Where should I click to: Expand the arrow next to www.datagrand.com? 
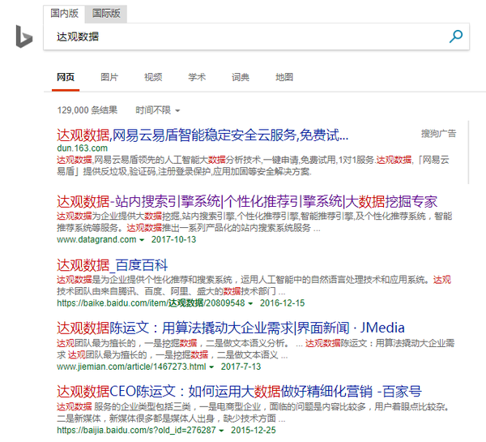click(x=142, y=240)
